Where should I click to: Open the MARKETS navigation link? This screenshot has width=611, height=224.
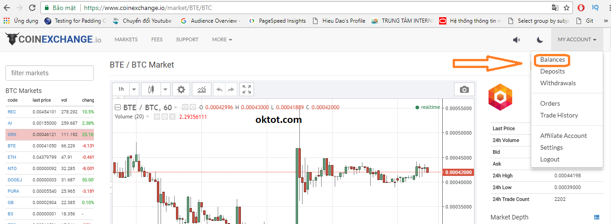(126, 39)
